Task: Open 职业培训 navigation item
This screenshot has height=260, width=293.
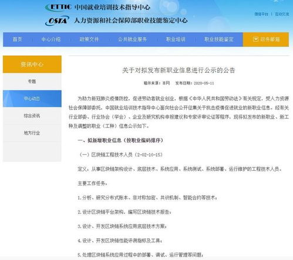Action: point(176,39)
